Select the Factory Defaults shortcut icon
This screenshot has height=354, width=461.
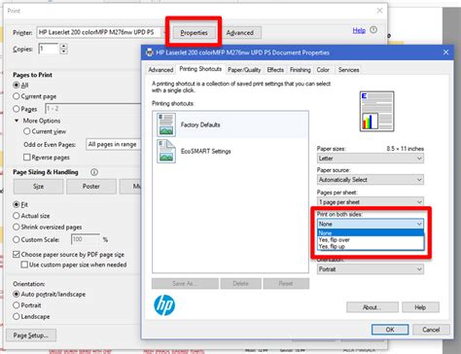(x=166, y=124)
